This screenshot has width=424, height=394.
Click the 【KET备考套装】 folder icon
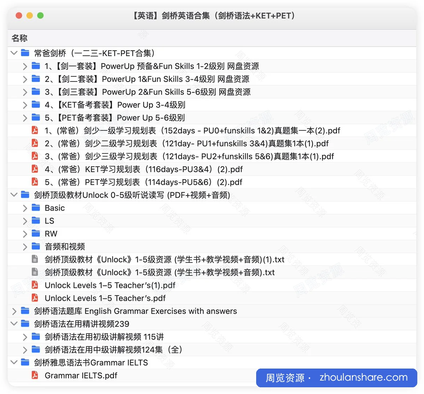(36, 105)
